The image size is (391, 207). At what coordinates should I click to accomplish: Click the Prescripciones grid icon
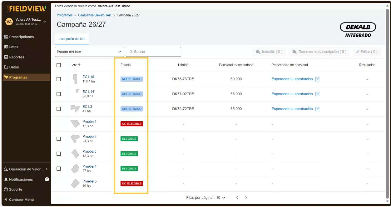click(6, 37)
